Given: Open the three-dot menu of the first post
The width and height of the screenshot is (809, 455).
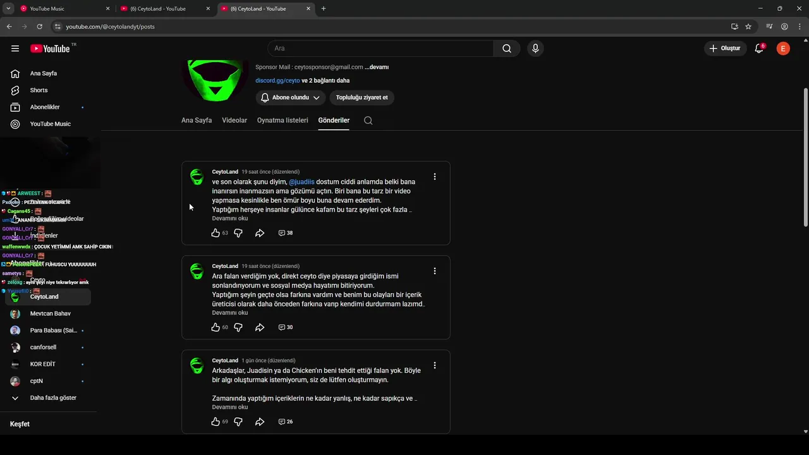Looking at the screenshot, I should click(434, 177).
